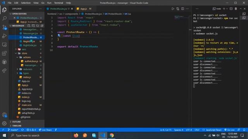Viewport: 248px width, 139px height.
Task: Collapse all folders in Explorer
Action: pos(42,26)
